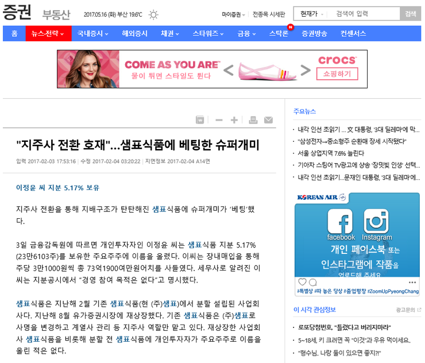The width and height of the screenshot is (425, 363).
Task: Open news '내각 인선 초읽기 … 文 대통령'
Action: point(358,129)
